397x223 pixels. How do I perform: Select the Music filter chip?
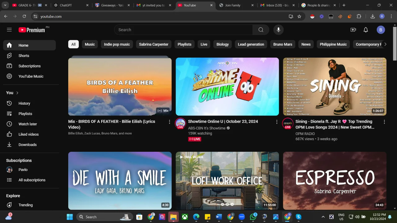[x=90, y=44]
